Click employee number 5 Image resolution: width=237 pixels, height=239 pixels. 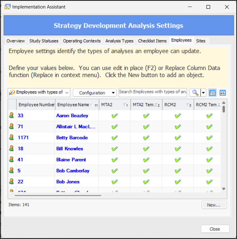(19, 171)
